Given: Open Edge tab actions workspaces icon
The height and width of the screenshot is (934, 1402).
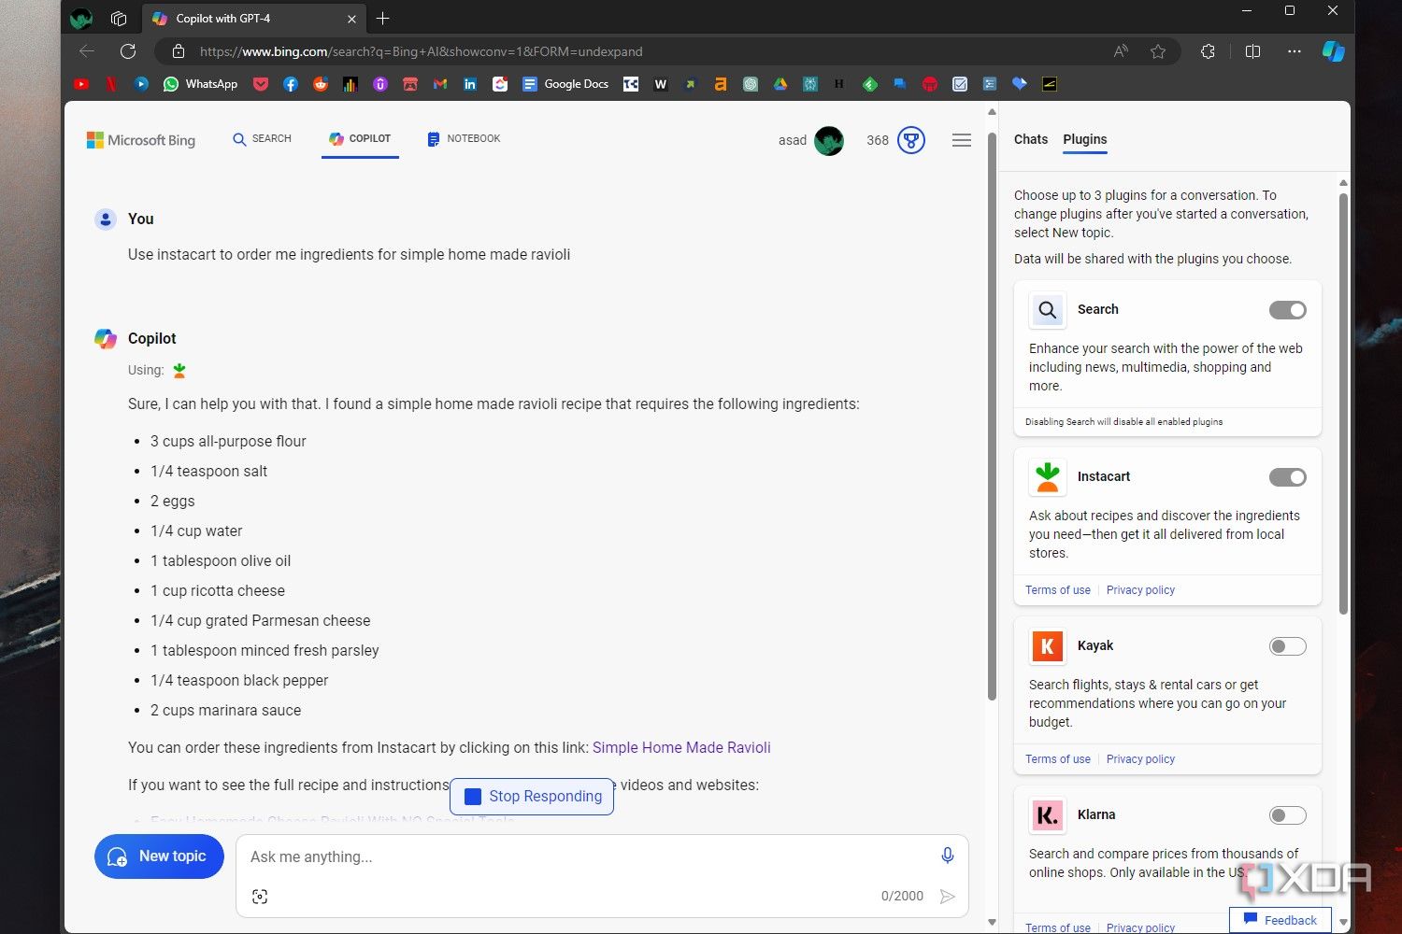Looking at the screenshot, I should pos(119,18).
